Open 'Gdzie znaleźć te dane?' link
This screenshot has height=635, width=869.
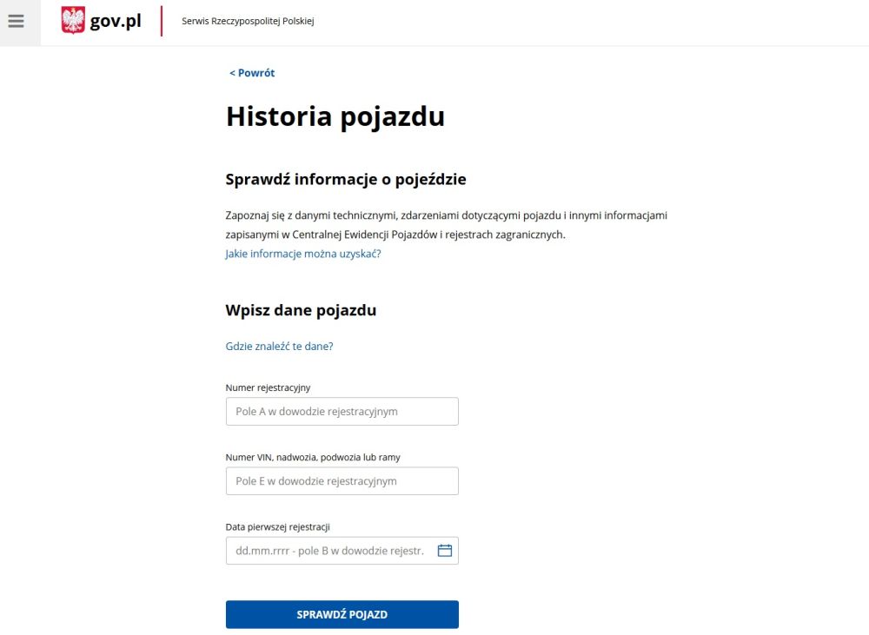tap(279, 346)
